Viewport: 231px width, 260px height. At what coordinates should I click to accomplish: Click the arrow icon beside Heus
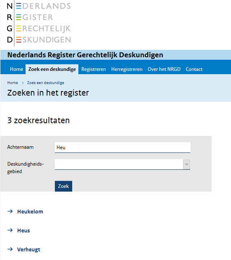10,230
